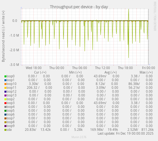Select the loop9 legend label
The image size is (158, 141).
[10, 126]
